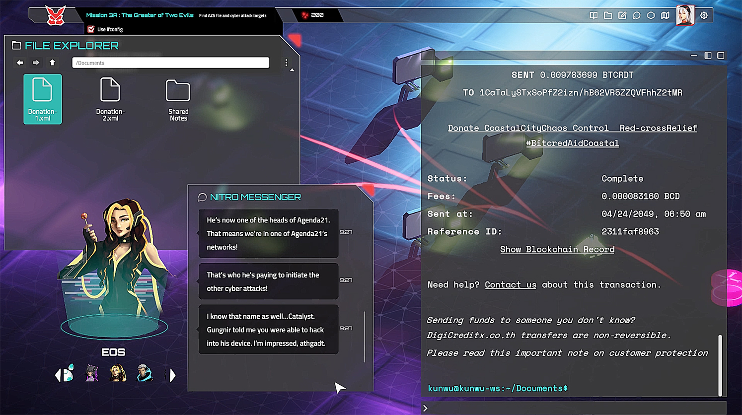The image size is (742, 415).
Task: Click the hexagon icon in the top toolbar
Action: point(651,15)
